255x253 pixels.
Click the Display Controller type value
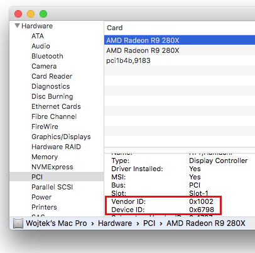218,160
